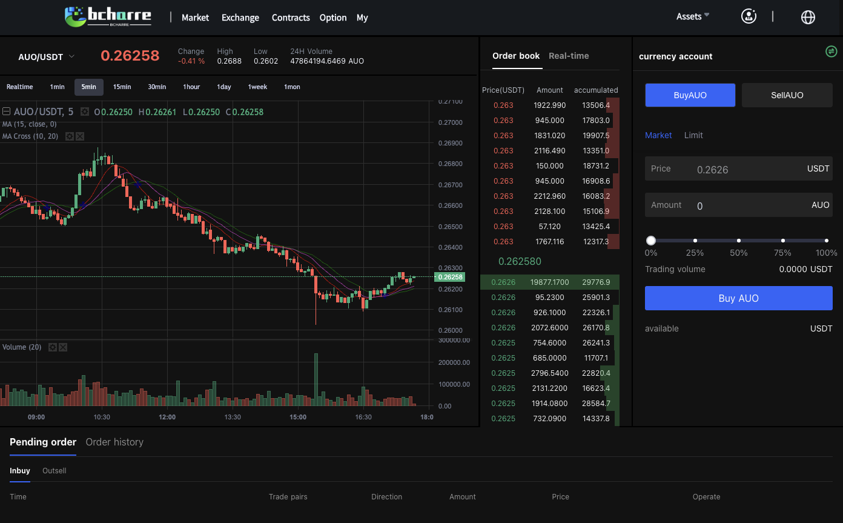Switch to the Real-time trades tab
The image size is (843, 523).
[x=568, y=56]
